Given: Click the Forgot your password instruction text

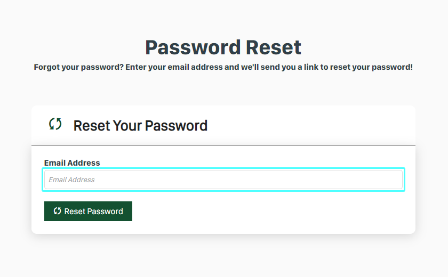Looking at the screenshot, I should [223, 67].
